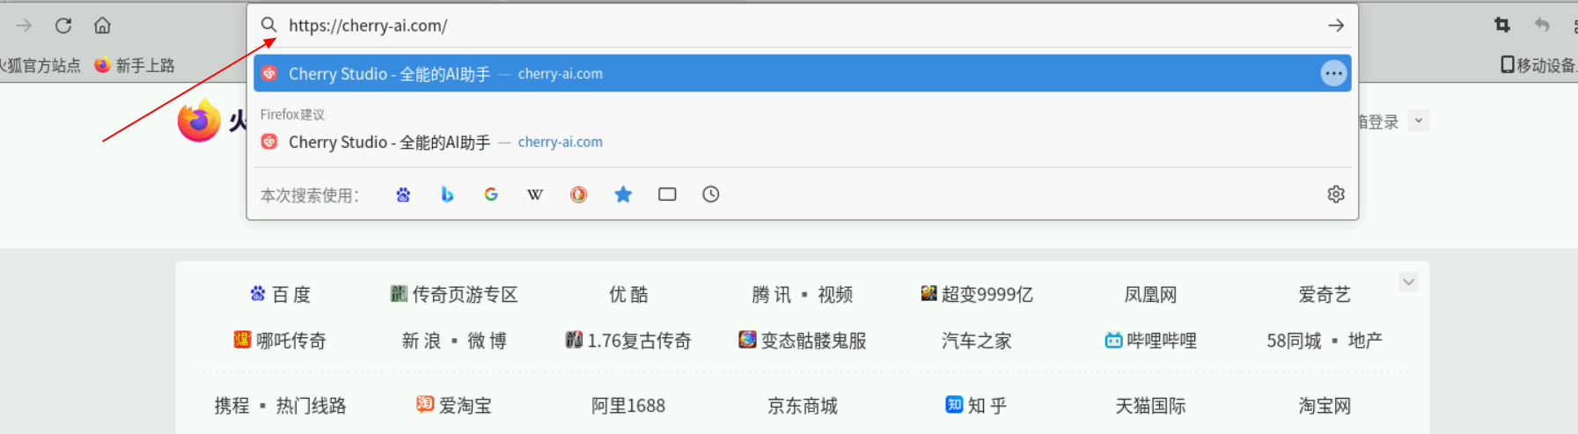
Task: Expand the dropdown next to 登录
Action: [1418, 121]
